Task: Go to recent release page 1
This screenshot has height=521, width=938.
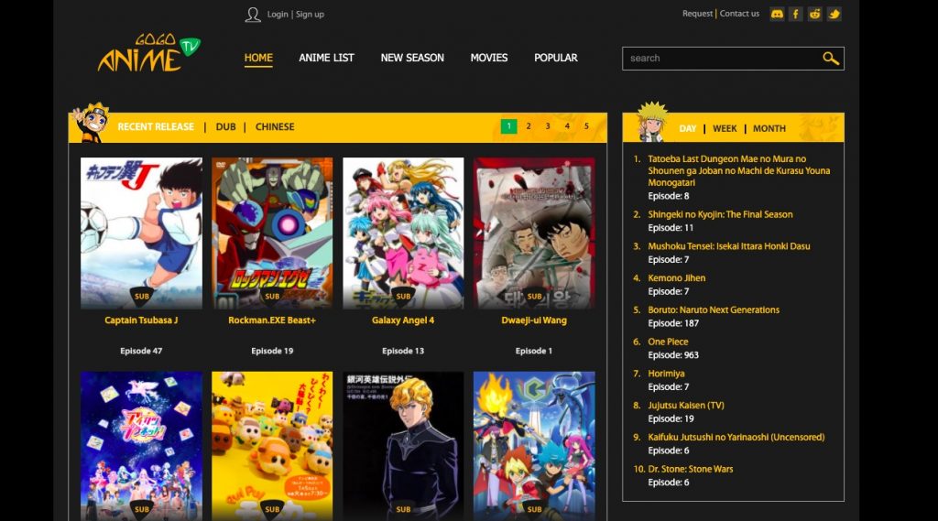Action: coord(508,126)
